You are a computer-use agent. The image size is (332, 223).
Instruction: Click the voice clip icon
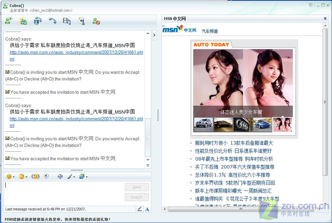coord(46,176)
